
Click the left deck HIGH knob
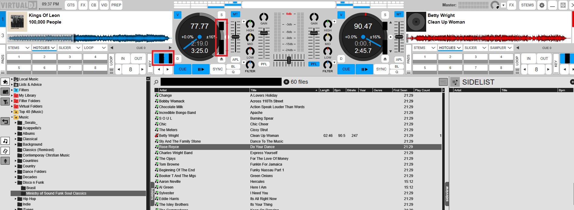250,24
